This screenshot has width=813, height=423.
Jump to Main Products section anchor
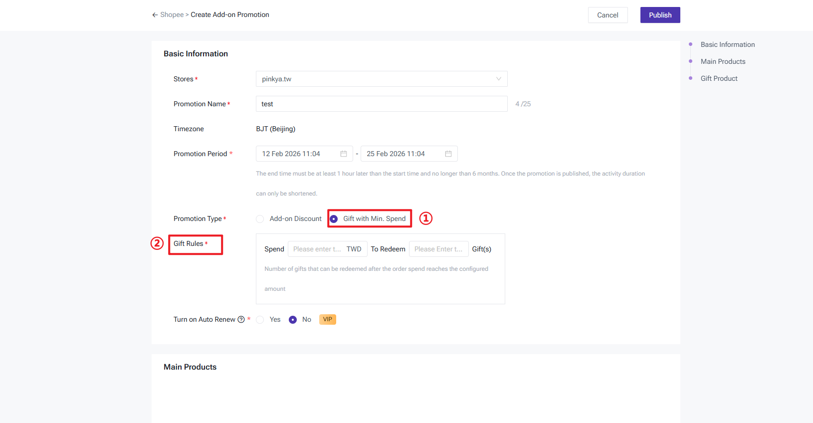[723, 61]
